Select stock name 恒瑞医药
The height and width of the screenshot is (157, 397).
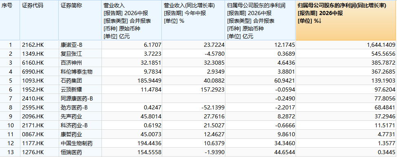coord(71,153)
